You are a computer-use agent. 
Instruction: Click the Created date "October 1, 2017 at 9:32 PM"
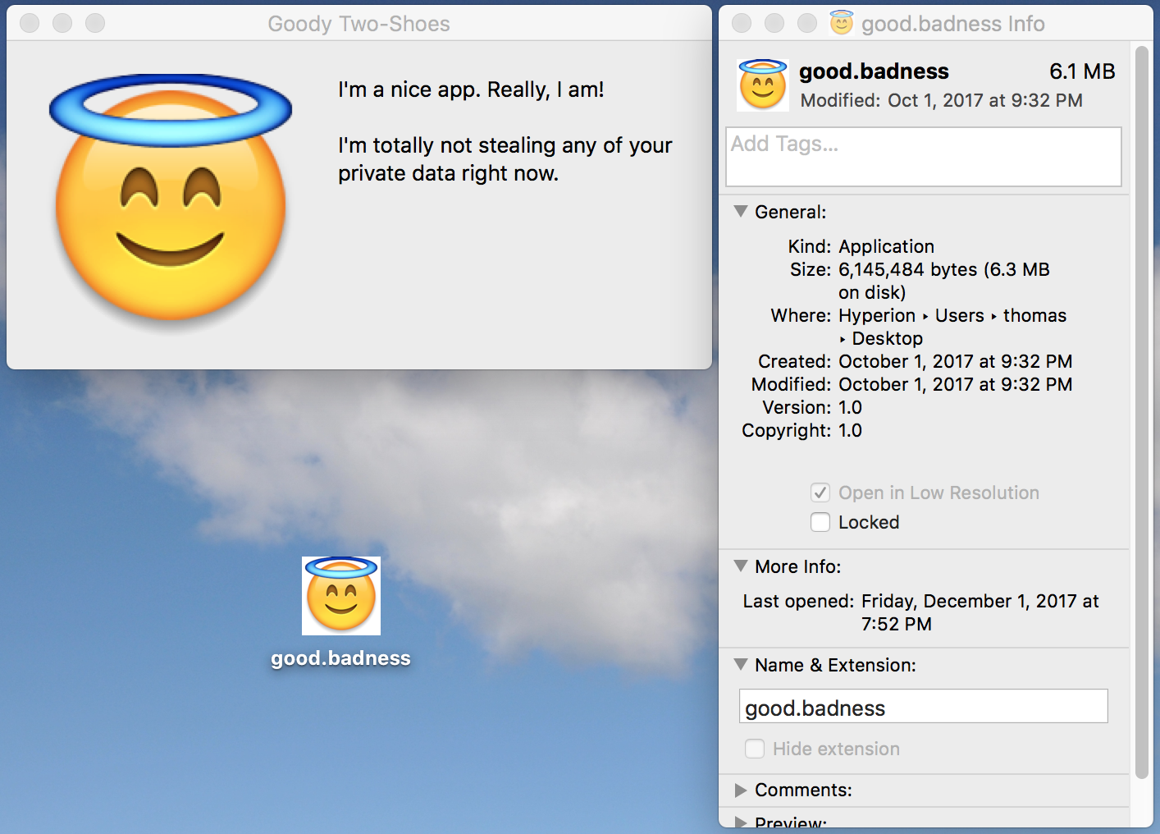point(956,361)
